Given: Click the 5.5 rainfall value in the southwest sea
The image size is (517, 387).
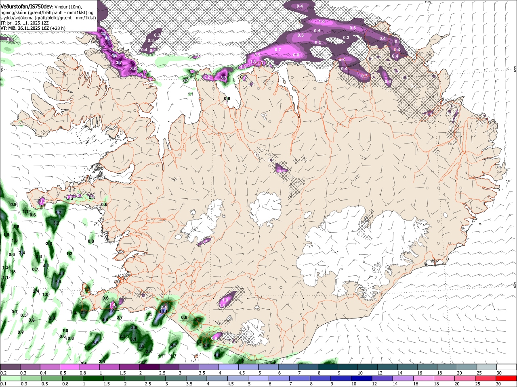Looking at the screenshot, I should [96, 343].
